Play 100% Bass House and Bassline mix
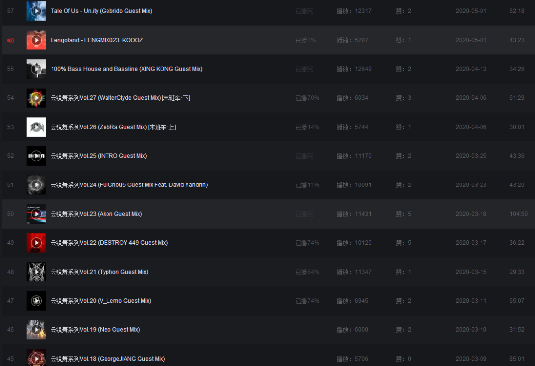This screenshot has height=366, width=535. pyautogui.click(x=36, y=69)
